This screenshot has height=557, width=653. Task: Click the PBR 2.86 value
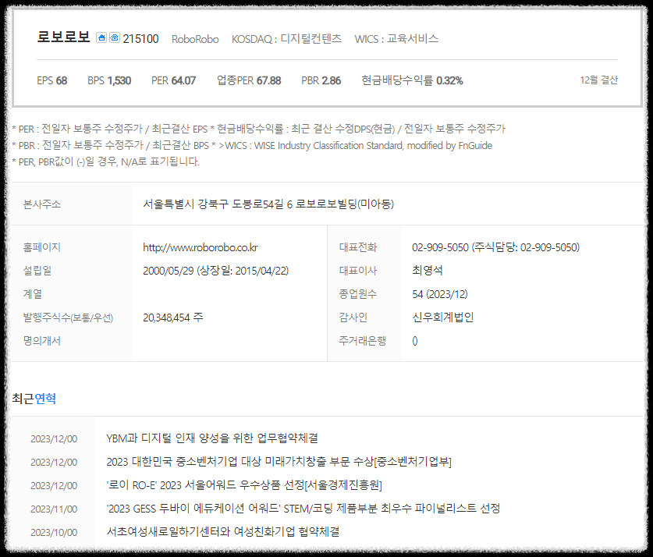click(321, 80)
